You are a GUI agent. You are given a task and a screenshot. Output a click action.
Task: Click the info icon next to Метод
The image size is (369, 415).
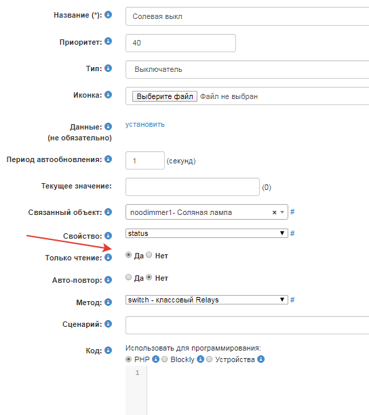[x=108, y=302]
